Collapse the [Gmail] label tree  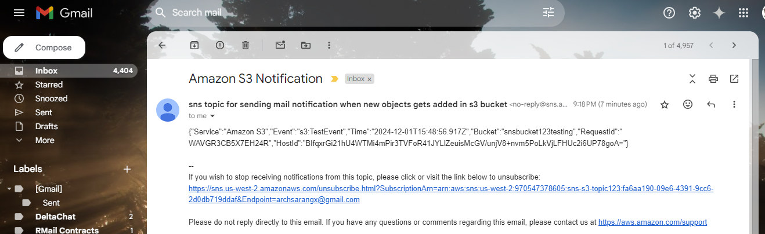9,189
